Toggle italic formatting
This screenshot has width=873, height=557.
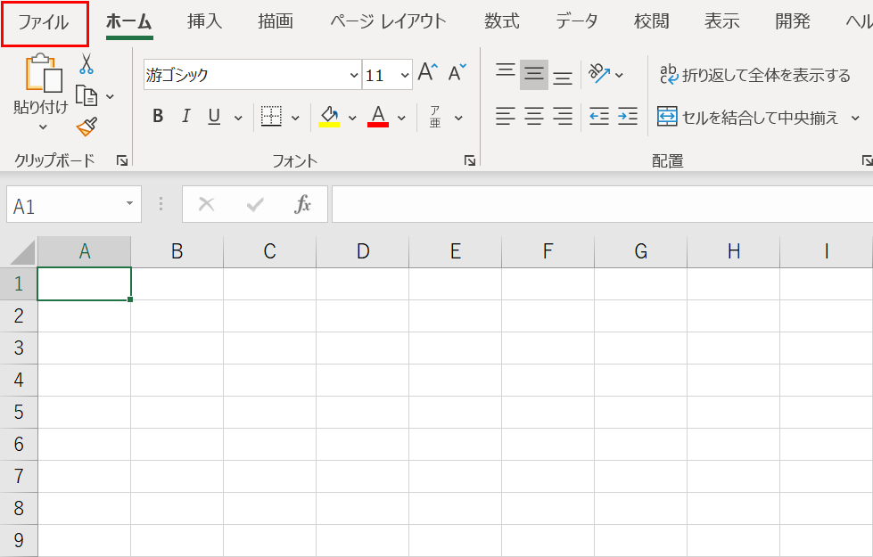185,116
